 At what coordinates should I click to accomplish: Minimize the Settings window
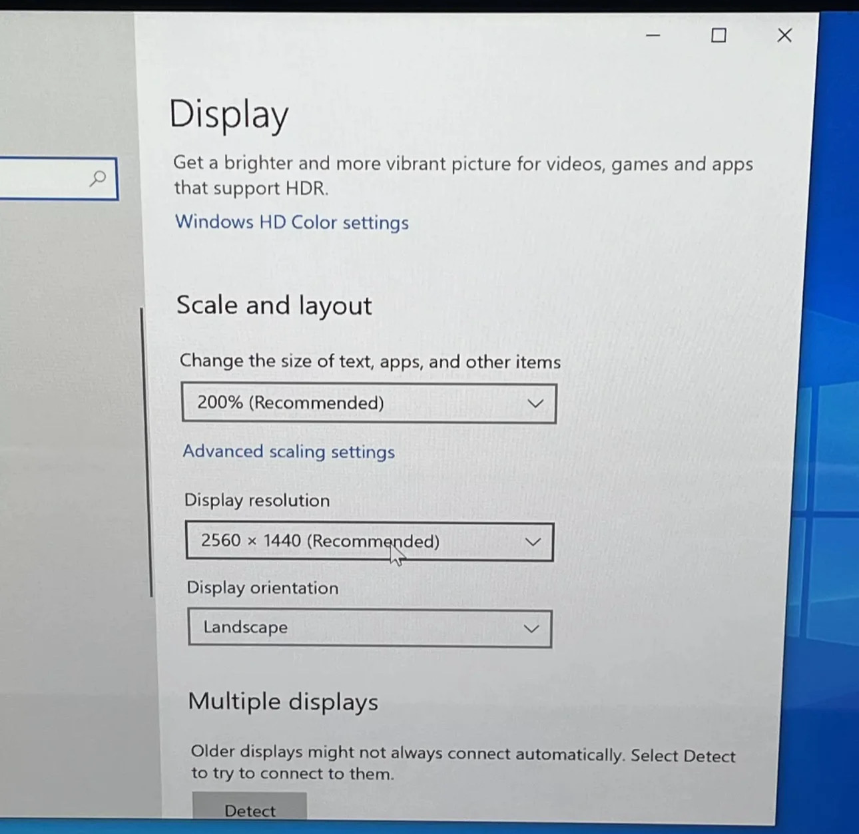653,35
